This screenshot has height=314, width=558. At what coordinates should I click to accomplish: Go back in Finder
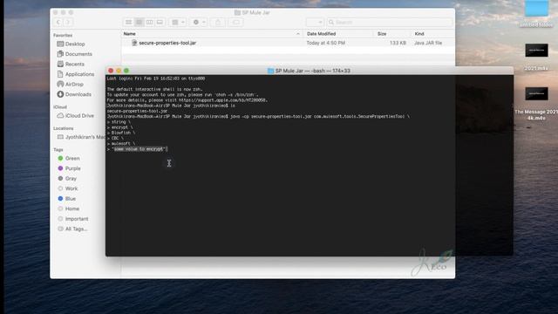tap(58, 22)
